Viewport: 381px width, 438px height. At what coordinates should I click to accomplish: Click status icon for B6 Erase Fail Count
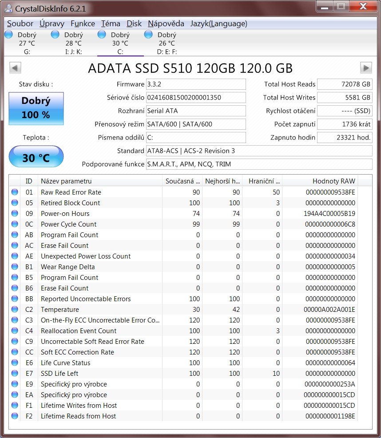click(15, 288)
